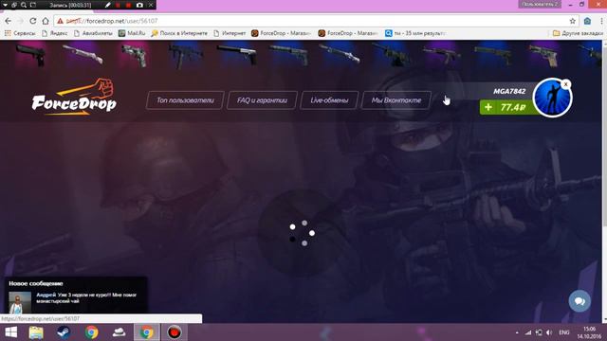Open Steam from the taskbar
The width and height of the screenshot is (607, 341).
(x=64, y=332)
